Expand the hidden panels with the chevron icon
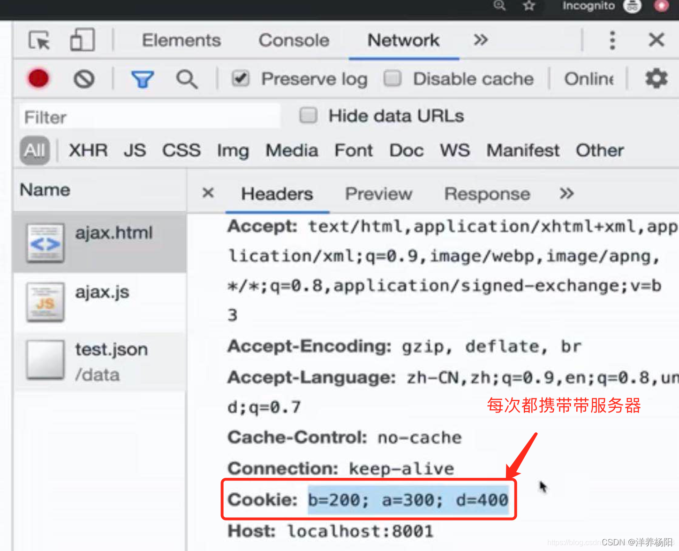This screenshot has width=679, height=551. pyautogui.click(x=480, y=40)
